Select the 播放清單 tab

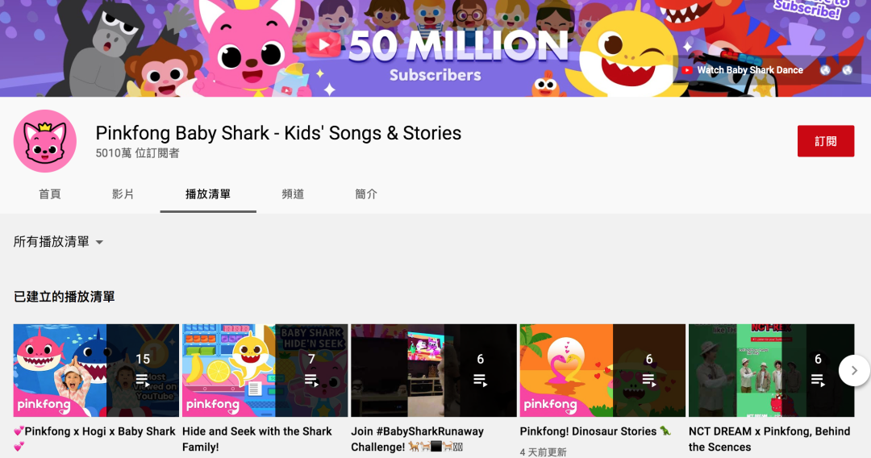[x=208, y=194]
